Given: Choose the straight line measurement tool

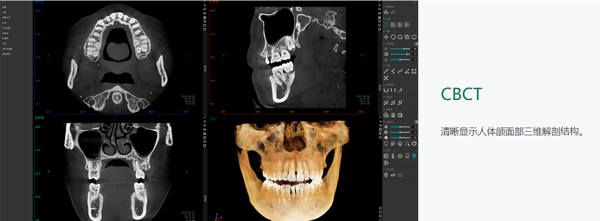Looking at the screenshot, I should pyautogui.click(x=386, y=71).
